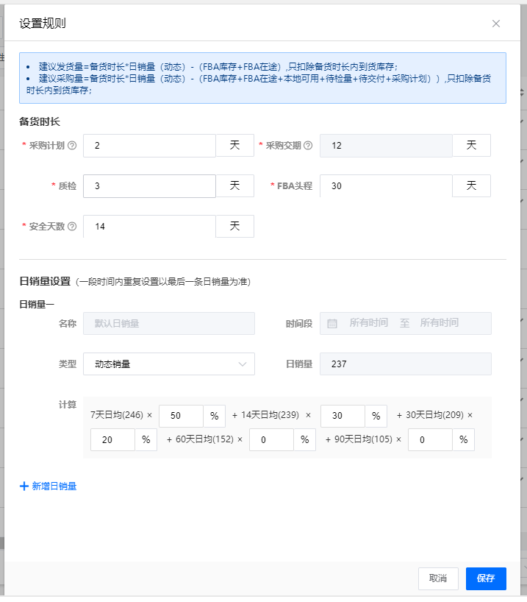Click the 日销量一 subheading
Image resolution: width=527 pixels, height=602 pixels.
tap(37, 305)
